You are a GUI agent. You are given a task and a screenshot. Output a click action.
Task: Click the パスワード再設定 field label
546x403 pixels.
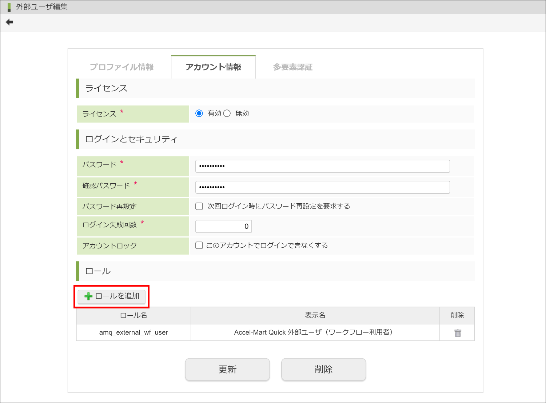click(109, 207)
